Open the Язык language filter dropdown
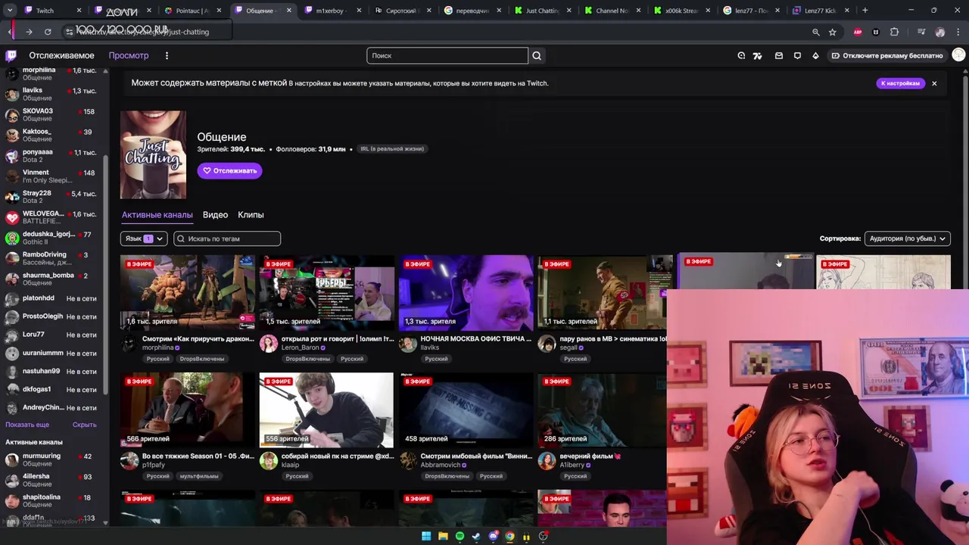The image size is (969, 545). pyautogui.click(x=144, y=238)
